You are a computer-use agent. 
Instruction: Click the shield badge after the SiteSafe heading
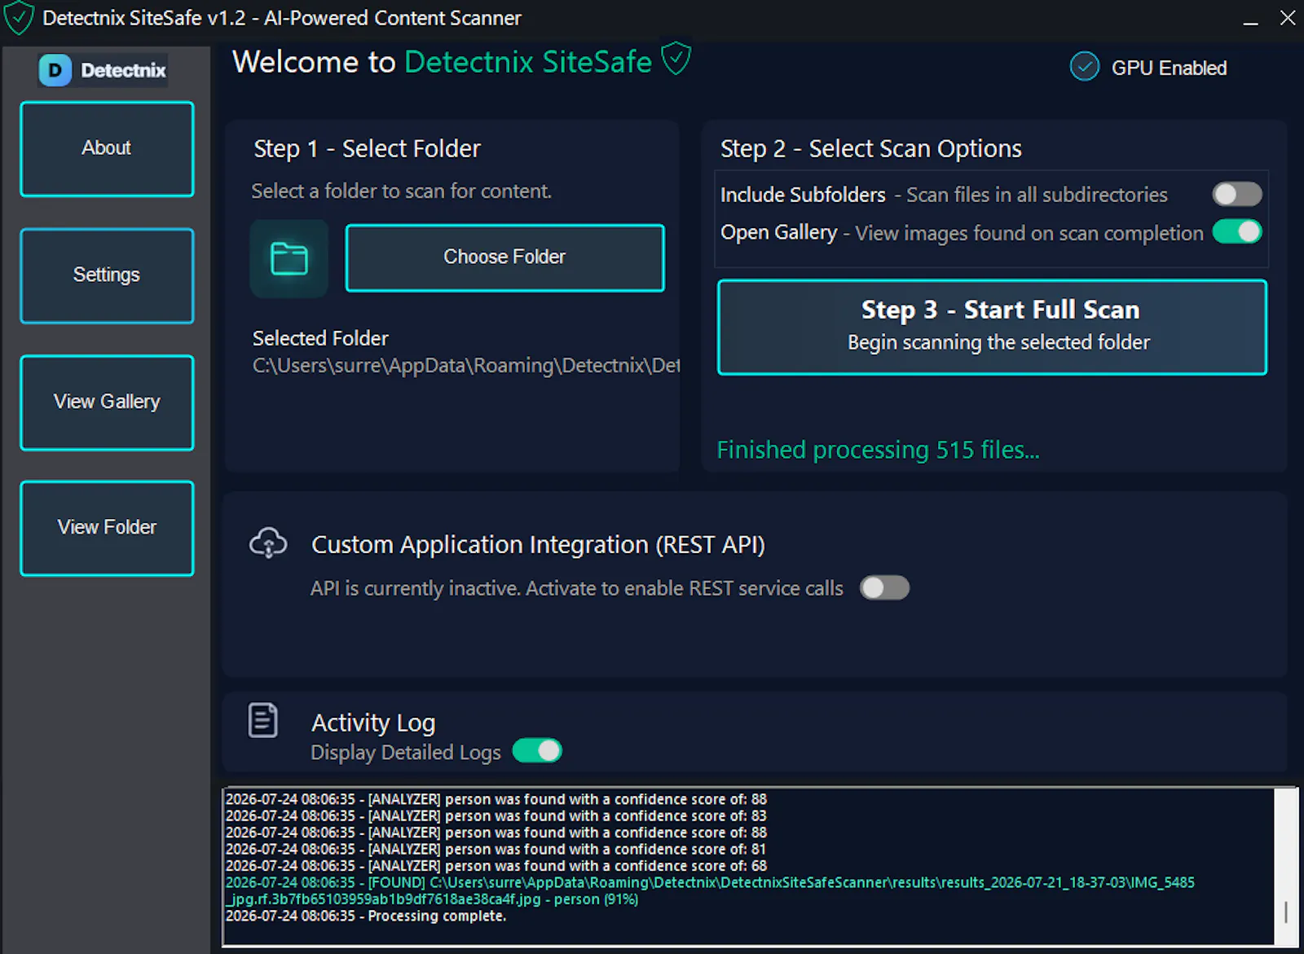[x=676, y=59]
